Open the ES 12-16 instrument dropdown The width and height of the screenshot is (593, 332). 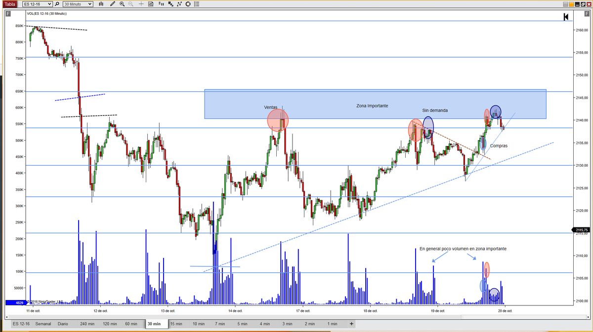[38, 4]
